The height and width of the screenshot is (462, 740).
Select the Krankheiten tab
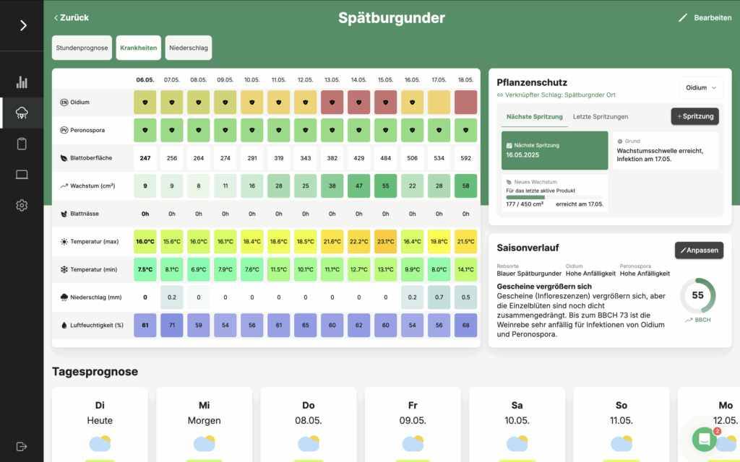tap(139, 48)
